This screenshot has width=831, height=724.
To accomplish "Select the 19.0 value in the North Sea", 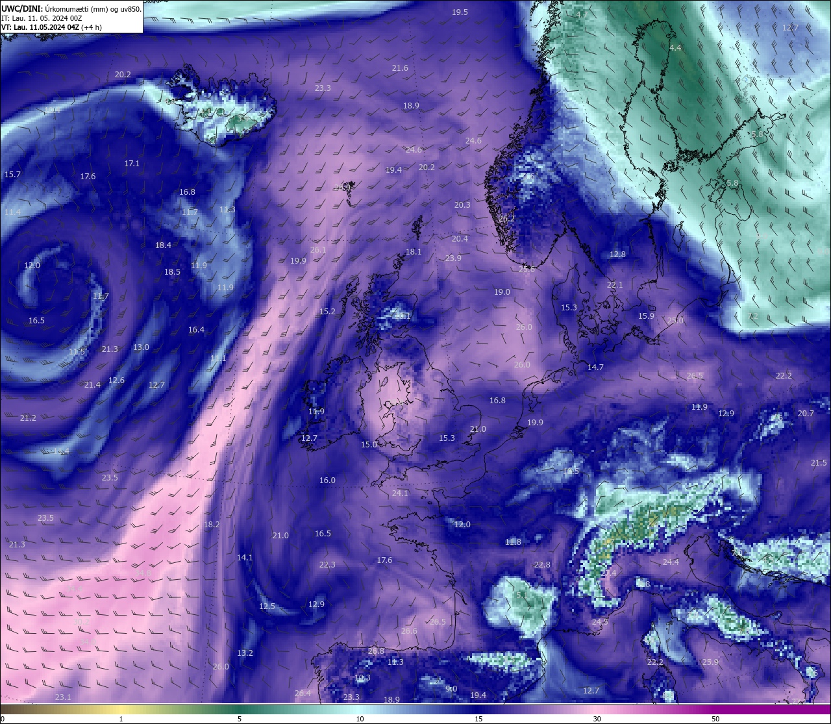I will [502, 292].
